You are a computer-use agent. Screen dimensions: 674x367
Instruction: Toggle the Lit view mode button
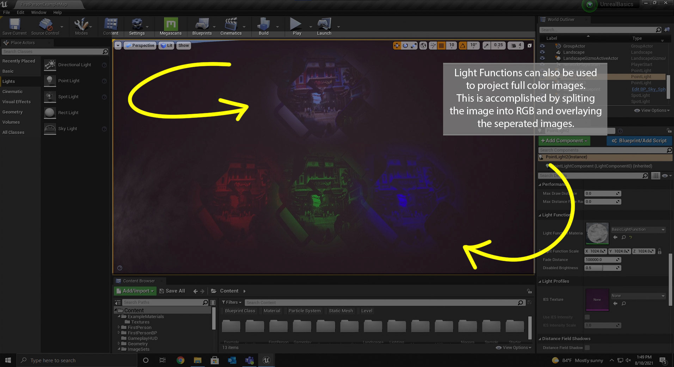[x=166, y=46]
